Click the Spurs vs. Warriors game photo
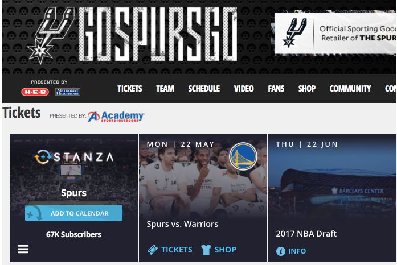The image size is (397, 265). [203, 176]
